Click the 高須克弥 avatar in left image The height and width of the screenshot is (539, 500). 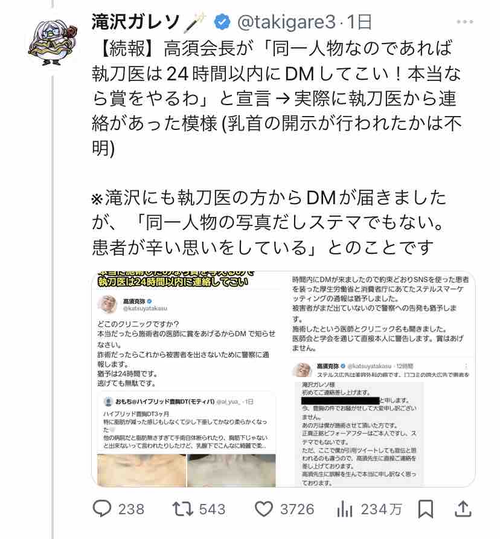[x=107, y=304]
